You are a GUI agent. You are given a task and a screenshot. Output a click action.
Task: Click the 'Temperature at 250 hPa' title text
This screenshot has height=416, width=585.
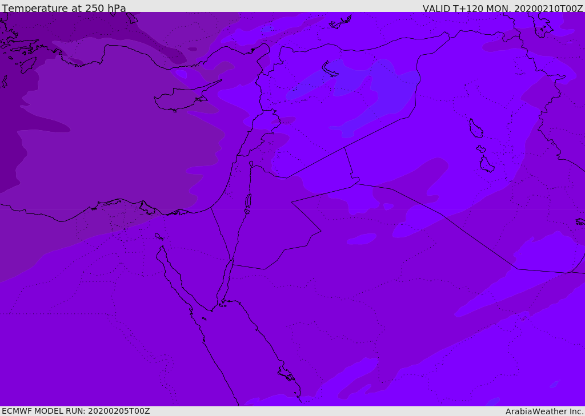click(64, 8)
